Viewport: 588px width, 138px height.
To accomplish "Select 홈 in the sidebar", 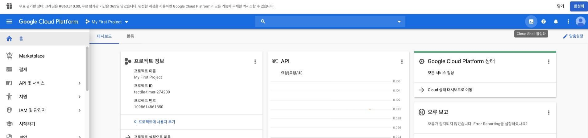I will pos(45,39).
